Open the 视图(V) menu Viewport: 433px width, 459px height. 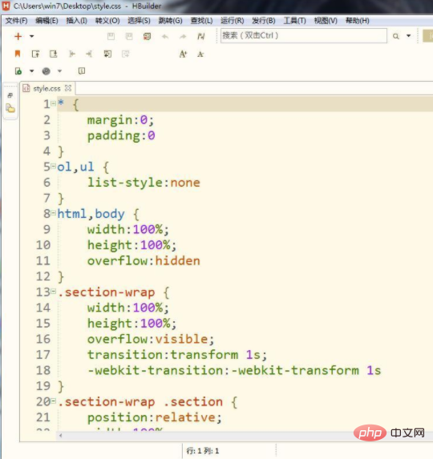[326, 21]
